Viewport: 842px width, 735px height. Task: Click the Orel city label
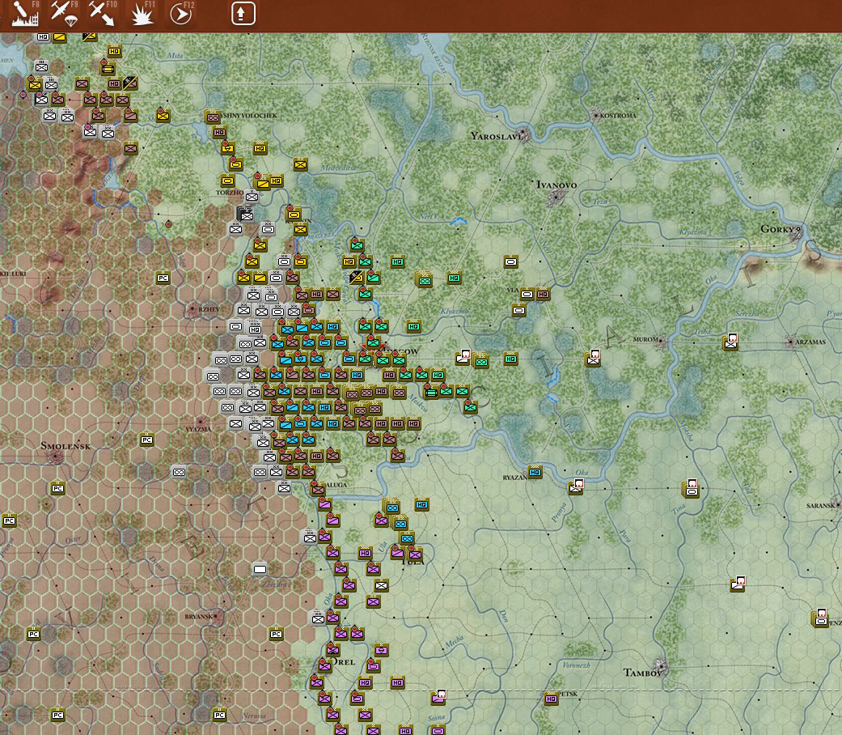coord(343,662)
